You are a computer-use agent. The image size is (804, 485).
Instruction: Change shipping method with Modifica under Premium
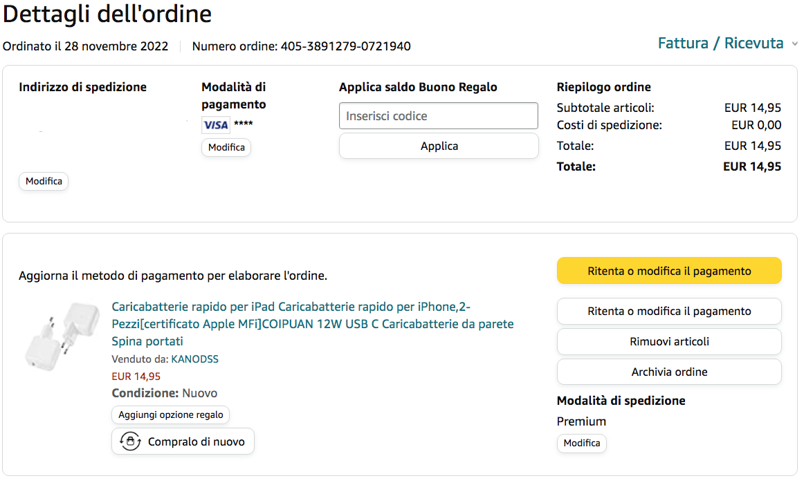coord(581,444)
